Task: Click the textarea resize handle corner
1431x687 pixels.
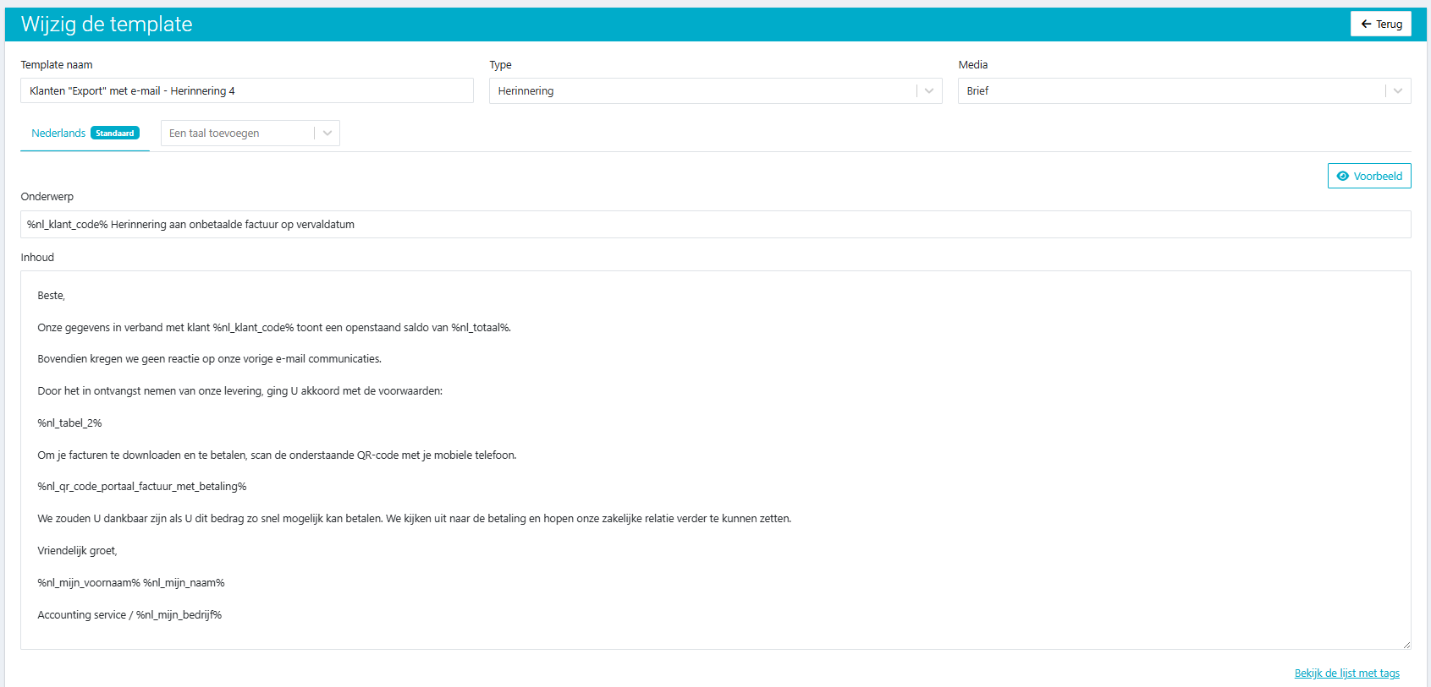Action: (x=1406, y=645)
